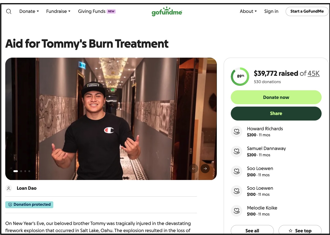
Task: Click the 89% progress ring
Action: click(240, 77)
